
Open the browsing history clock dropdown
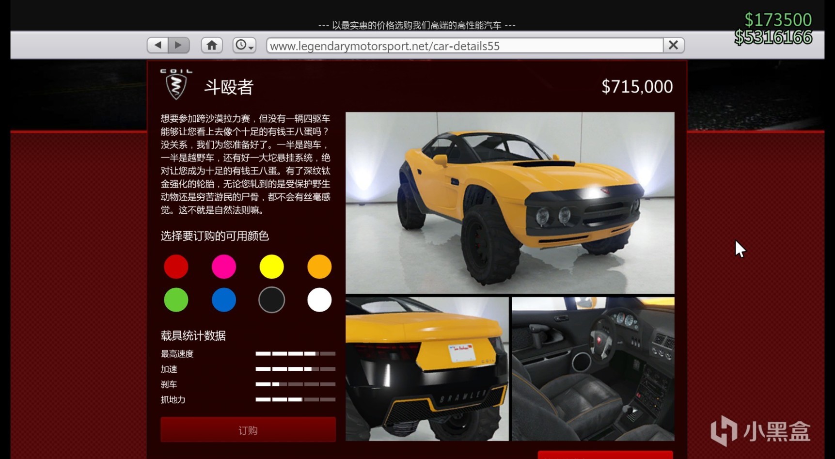(x=244, y=46)
